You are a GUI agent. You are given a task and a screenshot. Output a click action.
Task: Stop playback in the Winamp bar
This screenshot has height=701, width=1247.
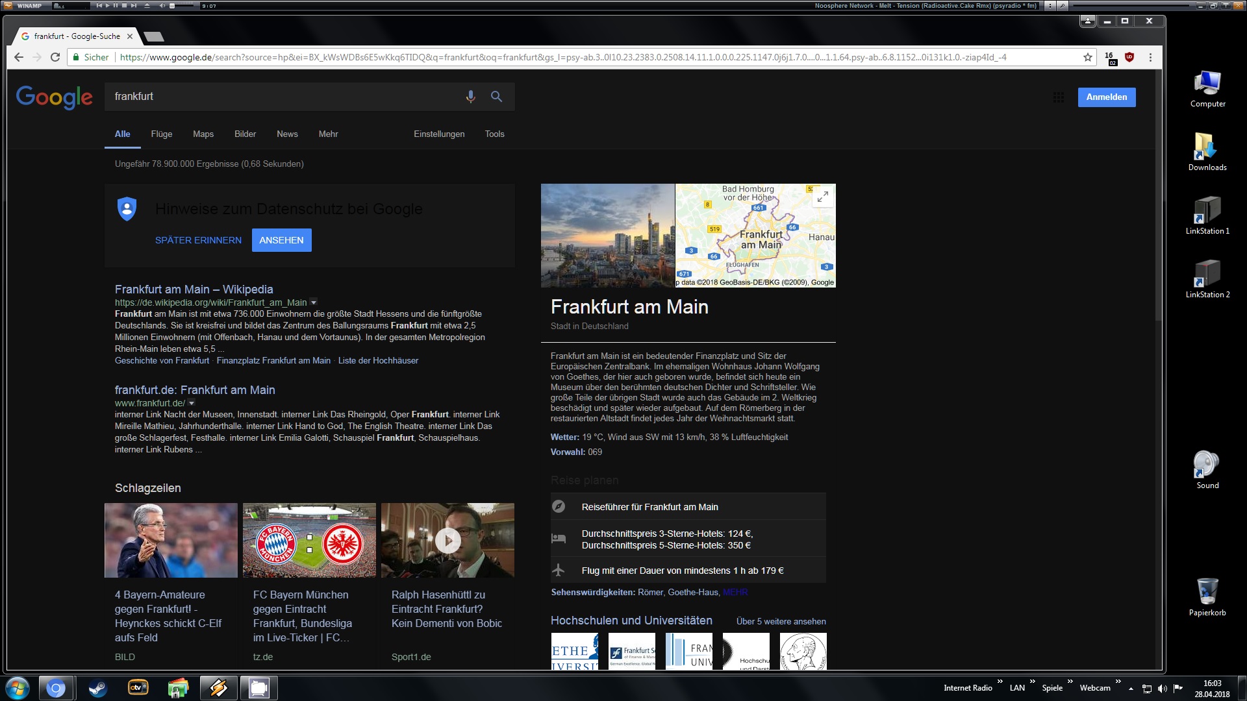(124, 5)
